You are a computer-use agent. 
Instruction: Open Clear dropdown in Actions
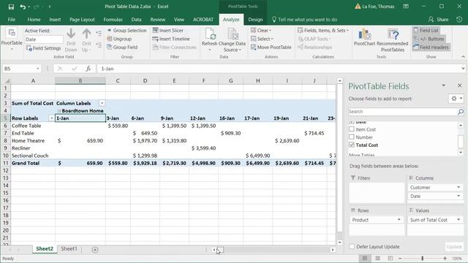(x=261, y=31)
